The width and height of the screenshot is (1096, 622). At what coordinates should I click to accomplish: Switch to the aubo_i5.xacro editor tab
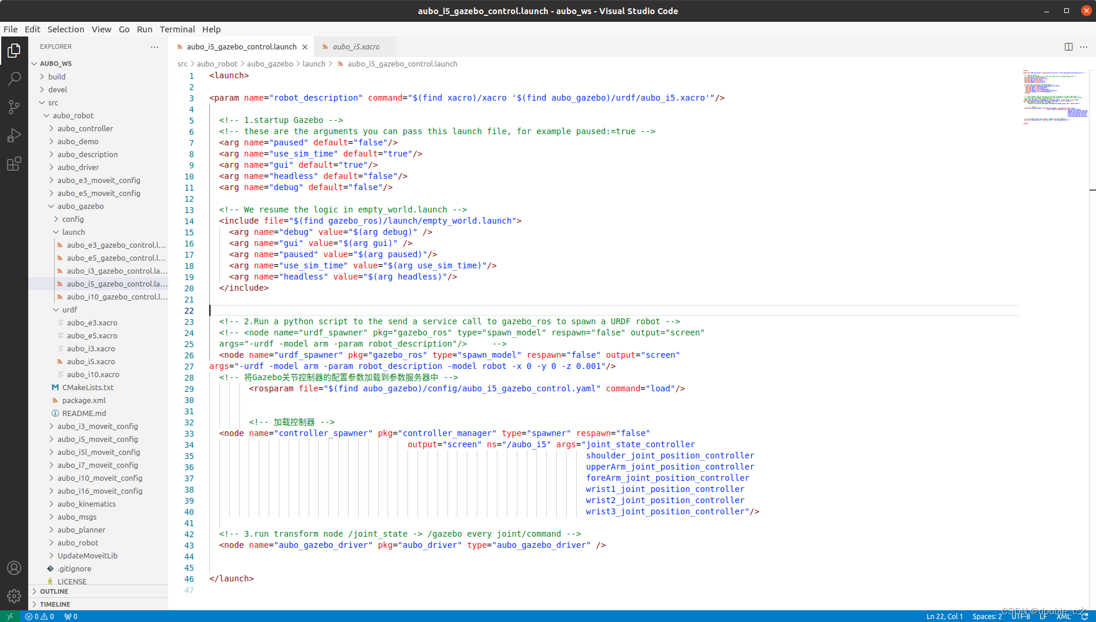coord(355,46)
